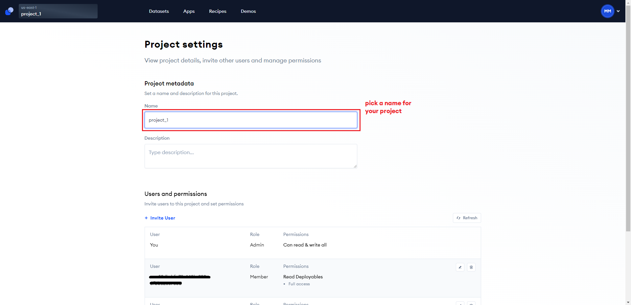Go to the Apps page
Screen dimensions: 631x305
(189, 11)
